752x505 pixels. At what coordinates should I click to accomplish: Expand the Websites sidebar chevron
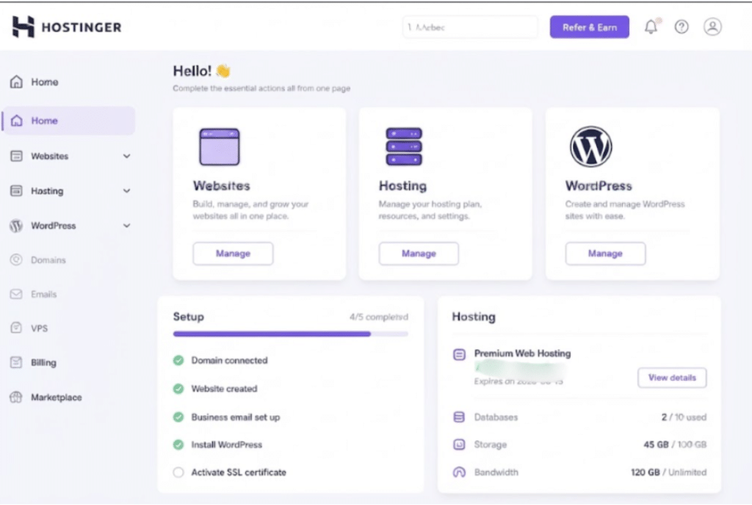click(126, 156)
